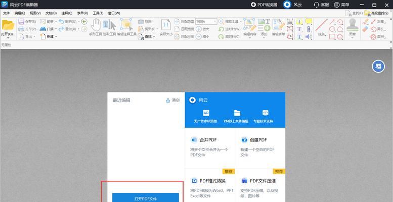The width and height of the screenshot is (393, 202).
Task: Open the 合并PDF card
Action: (x=210, y=148)
